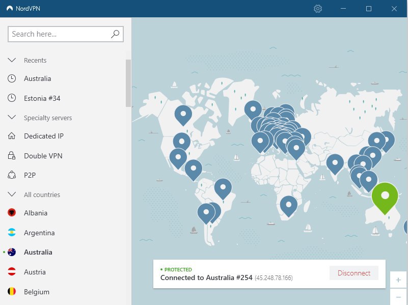Click the green Australia map pin
This screenshot has height=305, width=408.
[385, 198]
